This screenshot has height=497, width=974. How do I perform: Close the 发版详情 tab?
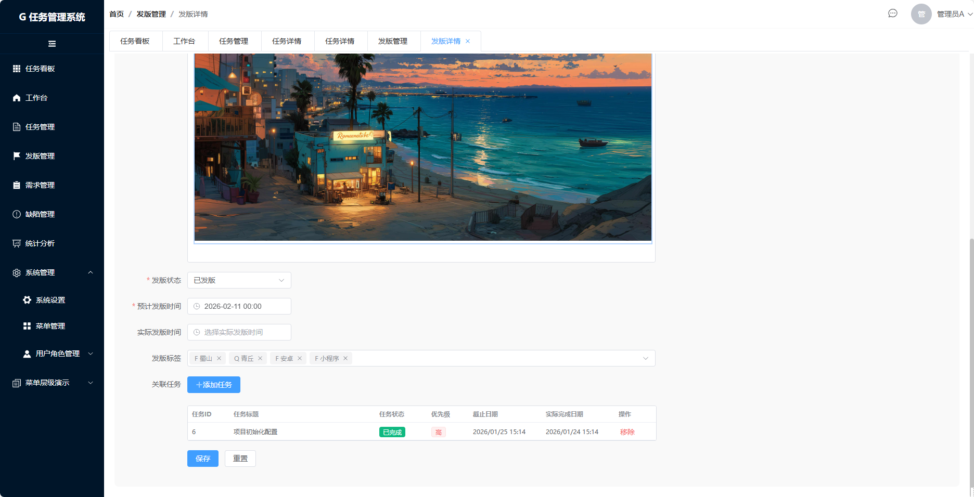click(468, 41)
